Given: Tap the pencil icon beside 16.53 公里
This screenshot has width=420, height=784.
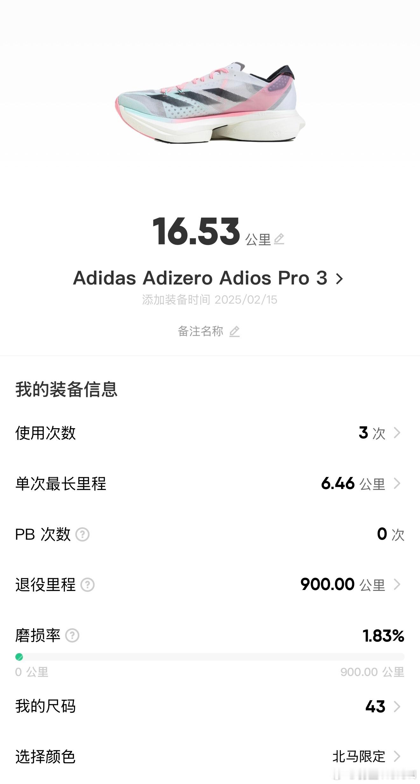Looking at the screenshot, I should (x=279, y=239).
